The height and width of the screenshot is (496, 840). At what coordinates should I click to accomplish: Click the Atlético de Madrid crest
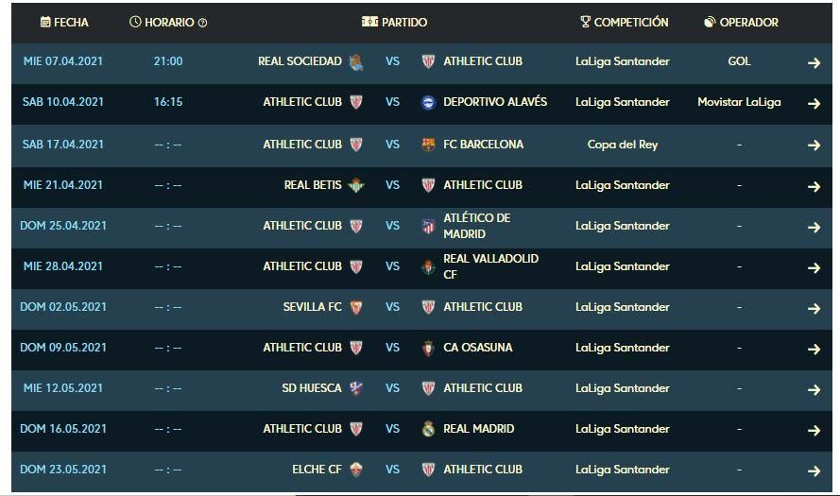(x=428, y=226)
